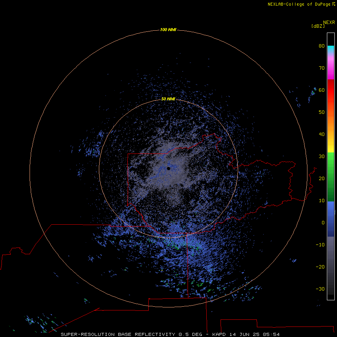Screen dimensions: 337x337
Task: Click the red segment of the color bar
Action: 331,90
